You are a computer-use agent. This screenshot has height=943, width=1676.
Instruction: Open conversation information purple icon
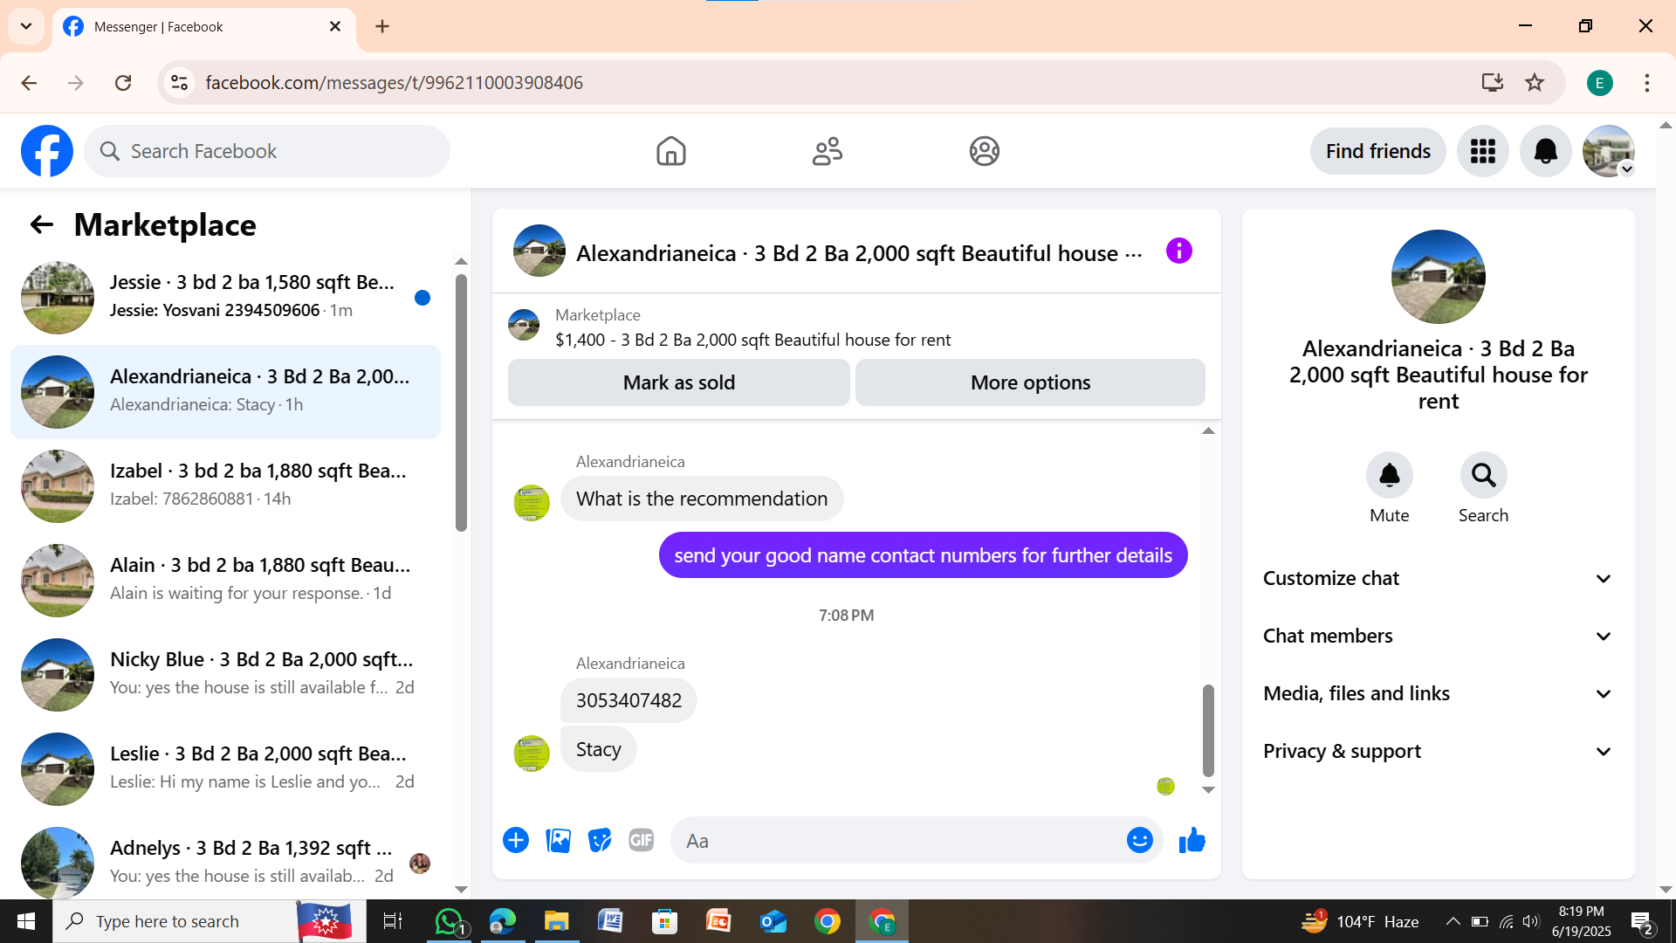coord(1179,251)
